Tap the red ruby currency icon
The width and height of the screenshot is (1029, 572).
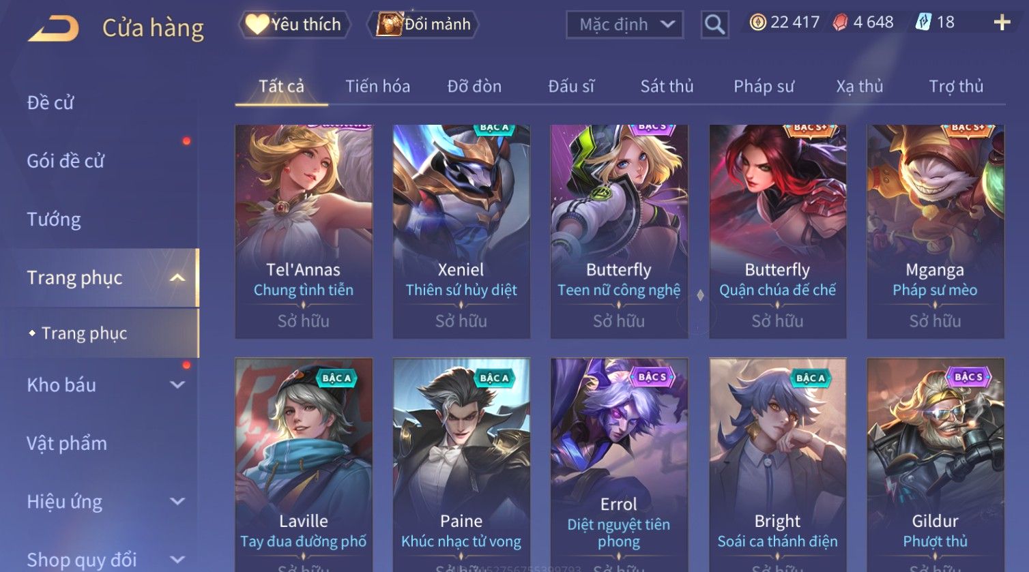pos(840,22)
